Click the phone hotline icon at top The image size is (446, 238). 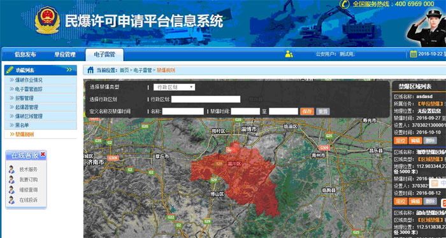(345, 4)
